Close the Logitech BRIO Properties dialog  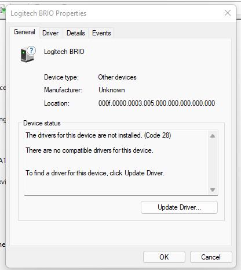228,13
